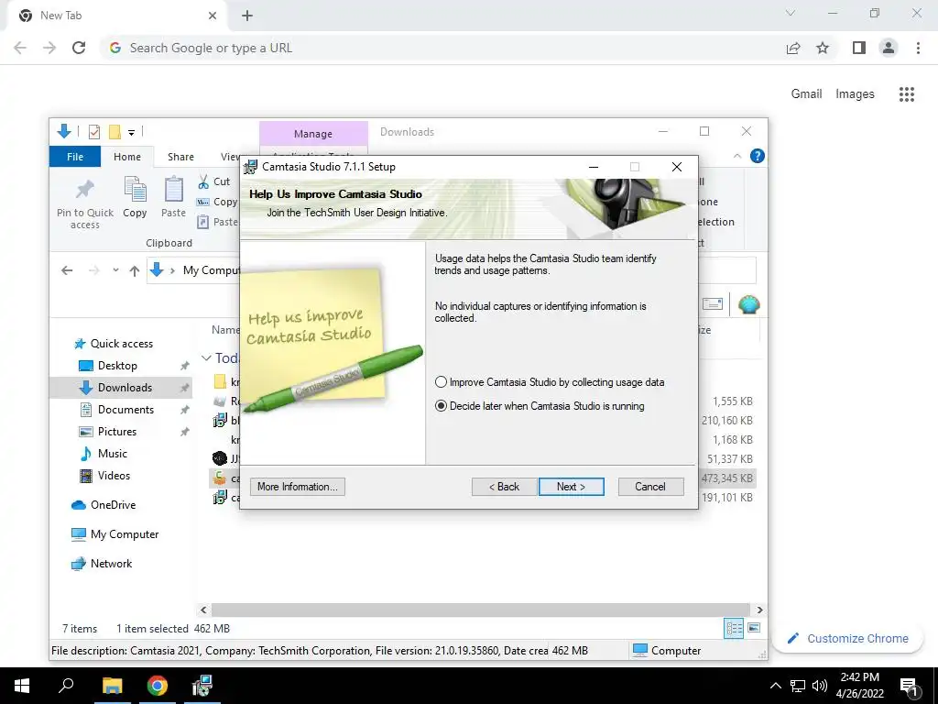The width and height of the screenshot is (938, 704).
Task: Click the Next button in Setup
Action: click(x=571, y=487)
